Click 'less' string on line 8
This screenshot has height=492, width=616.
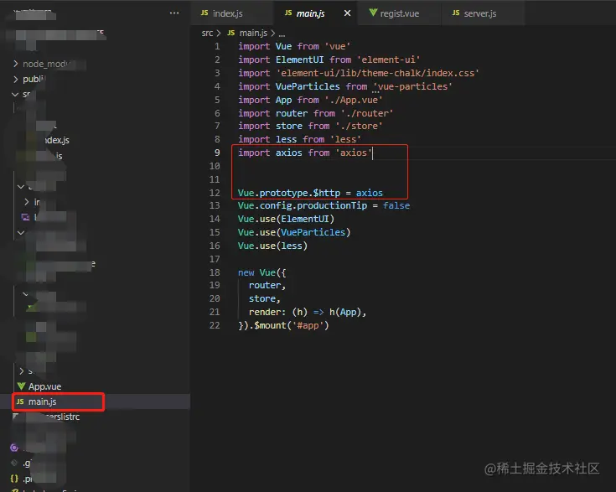coord(345,139)
